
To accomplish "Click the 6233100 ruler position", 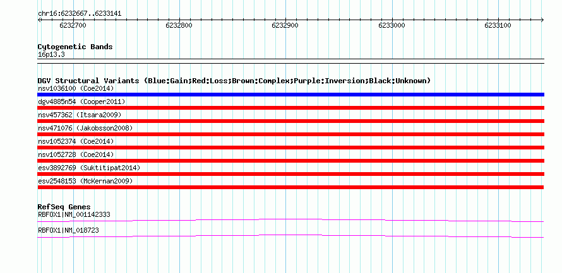I will coord(498,25).
